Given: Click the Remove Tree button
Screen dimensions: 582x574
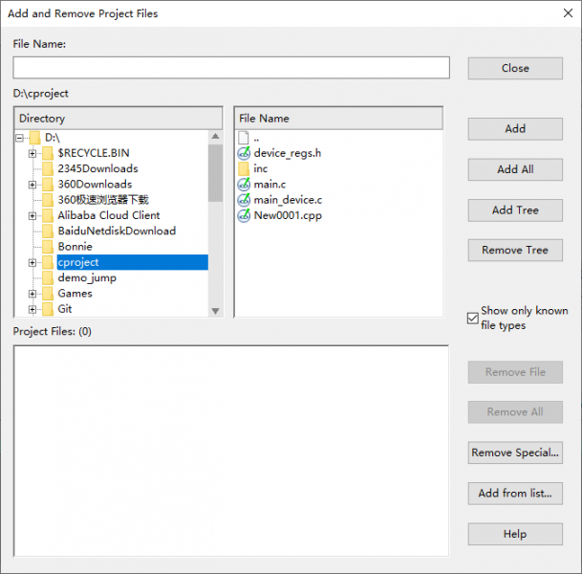Looking at the screenshot, I should click(x=515, y=250).
